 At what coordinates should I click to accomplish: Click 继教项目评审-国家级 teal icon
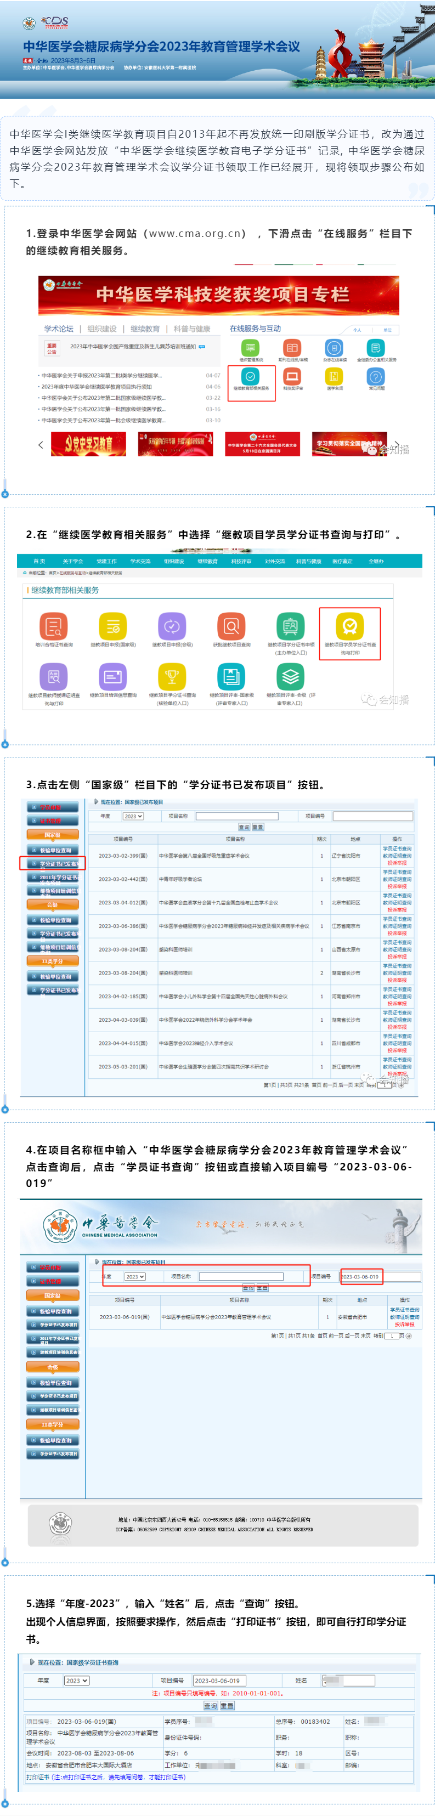[231, 677]
